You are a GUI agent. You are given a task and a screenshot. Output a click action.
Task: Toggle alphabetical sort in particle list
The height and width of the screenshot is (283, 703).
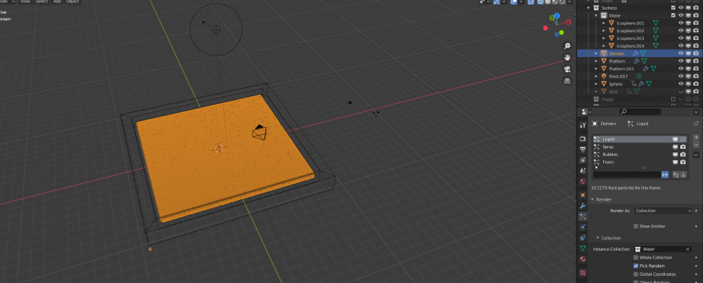click(x=676, y=175)
